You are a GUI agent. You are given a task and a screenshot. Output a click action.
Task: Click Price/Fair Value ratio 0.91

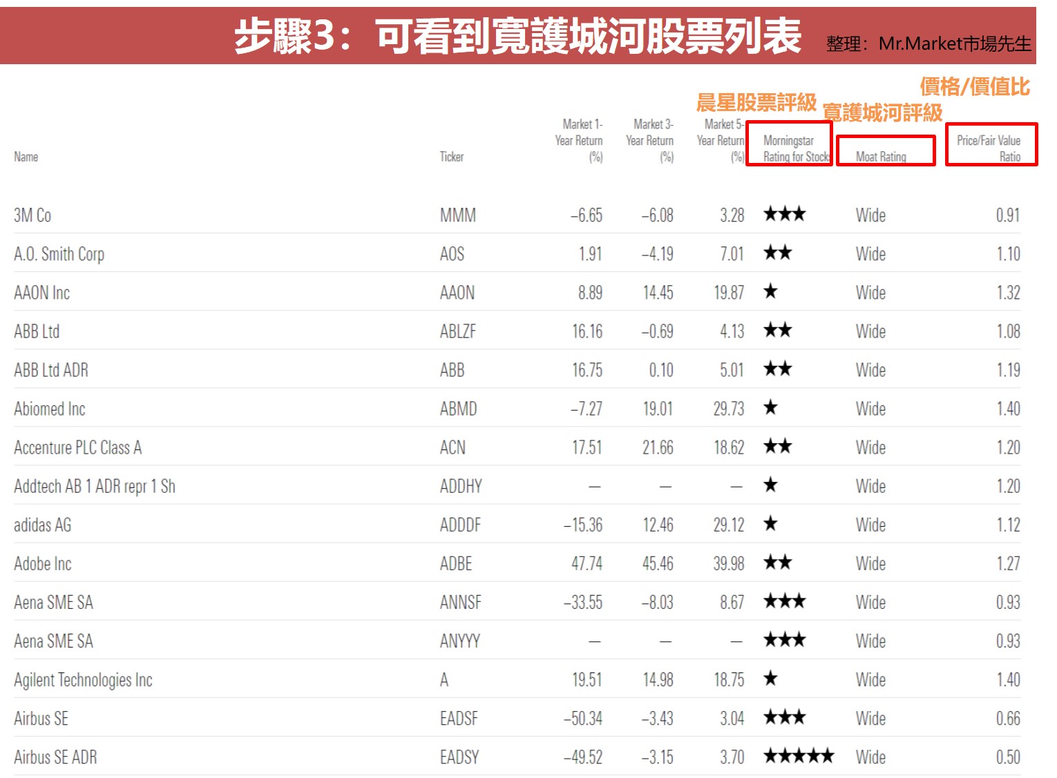tap(1008, 215)
